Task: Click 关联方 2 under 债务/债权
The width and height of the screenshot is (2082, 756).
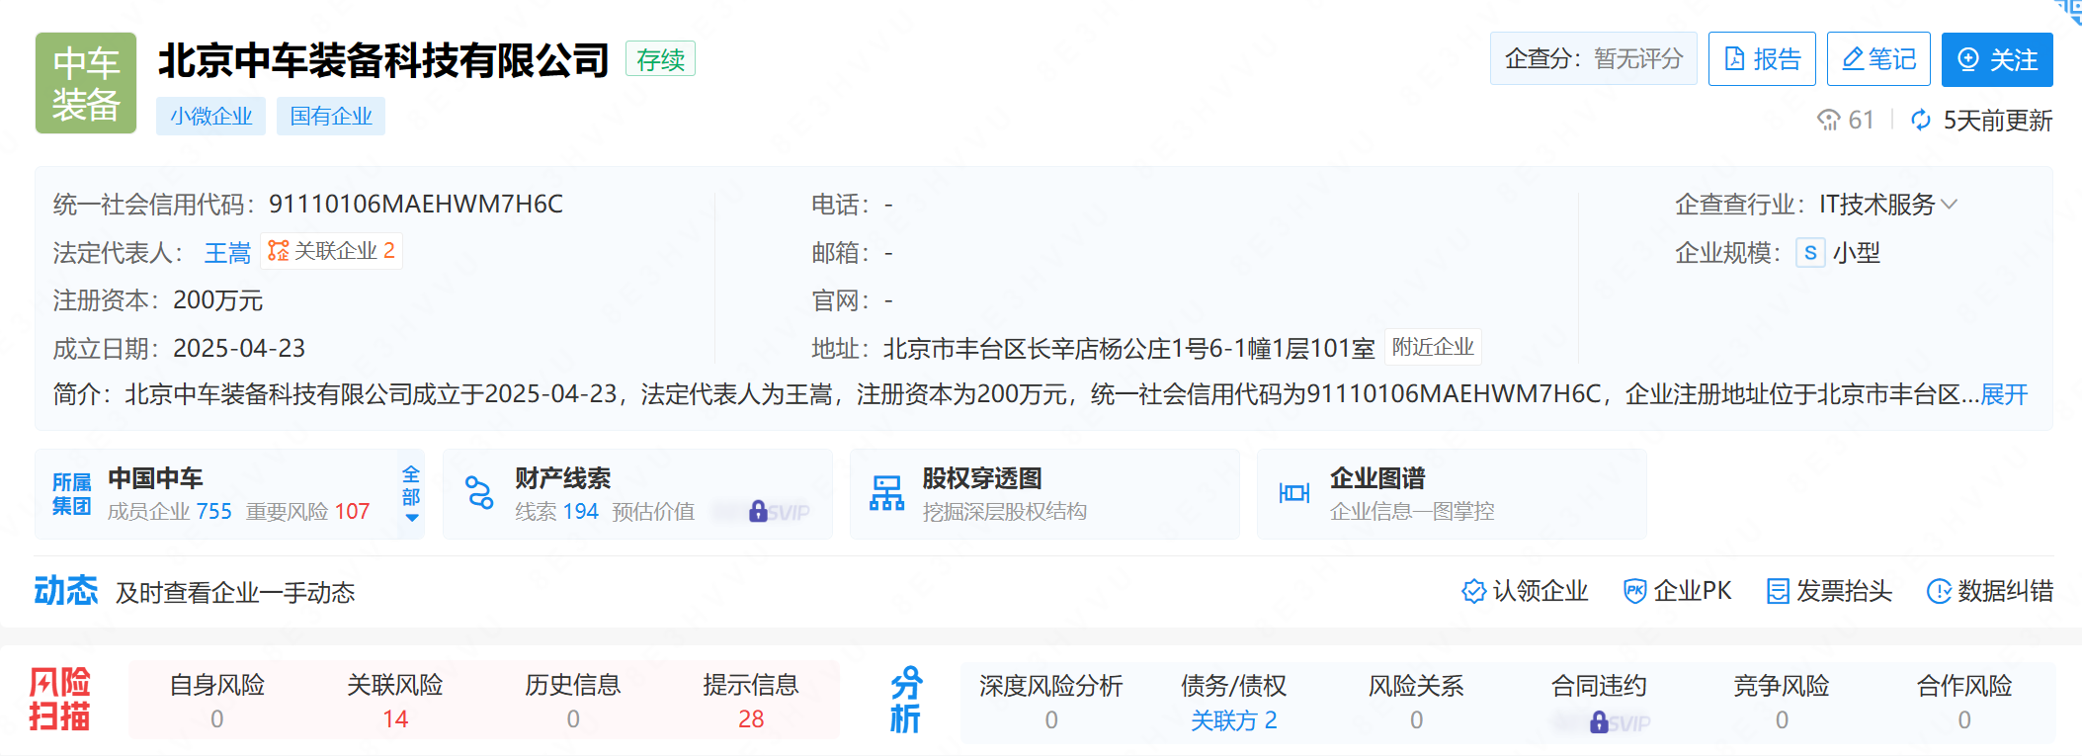Action: pos(1233,720)
